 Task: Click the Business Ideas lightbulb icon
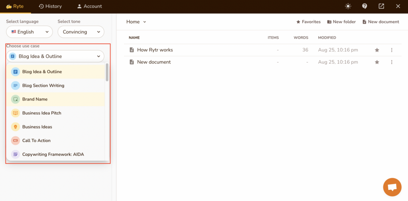16,127
